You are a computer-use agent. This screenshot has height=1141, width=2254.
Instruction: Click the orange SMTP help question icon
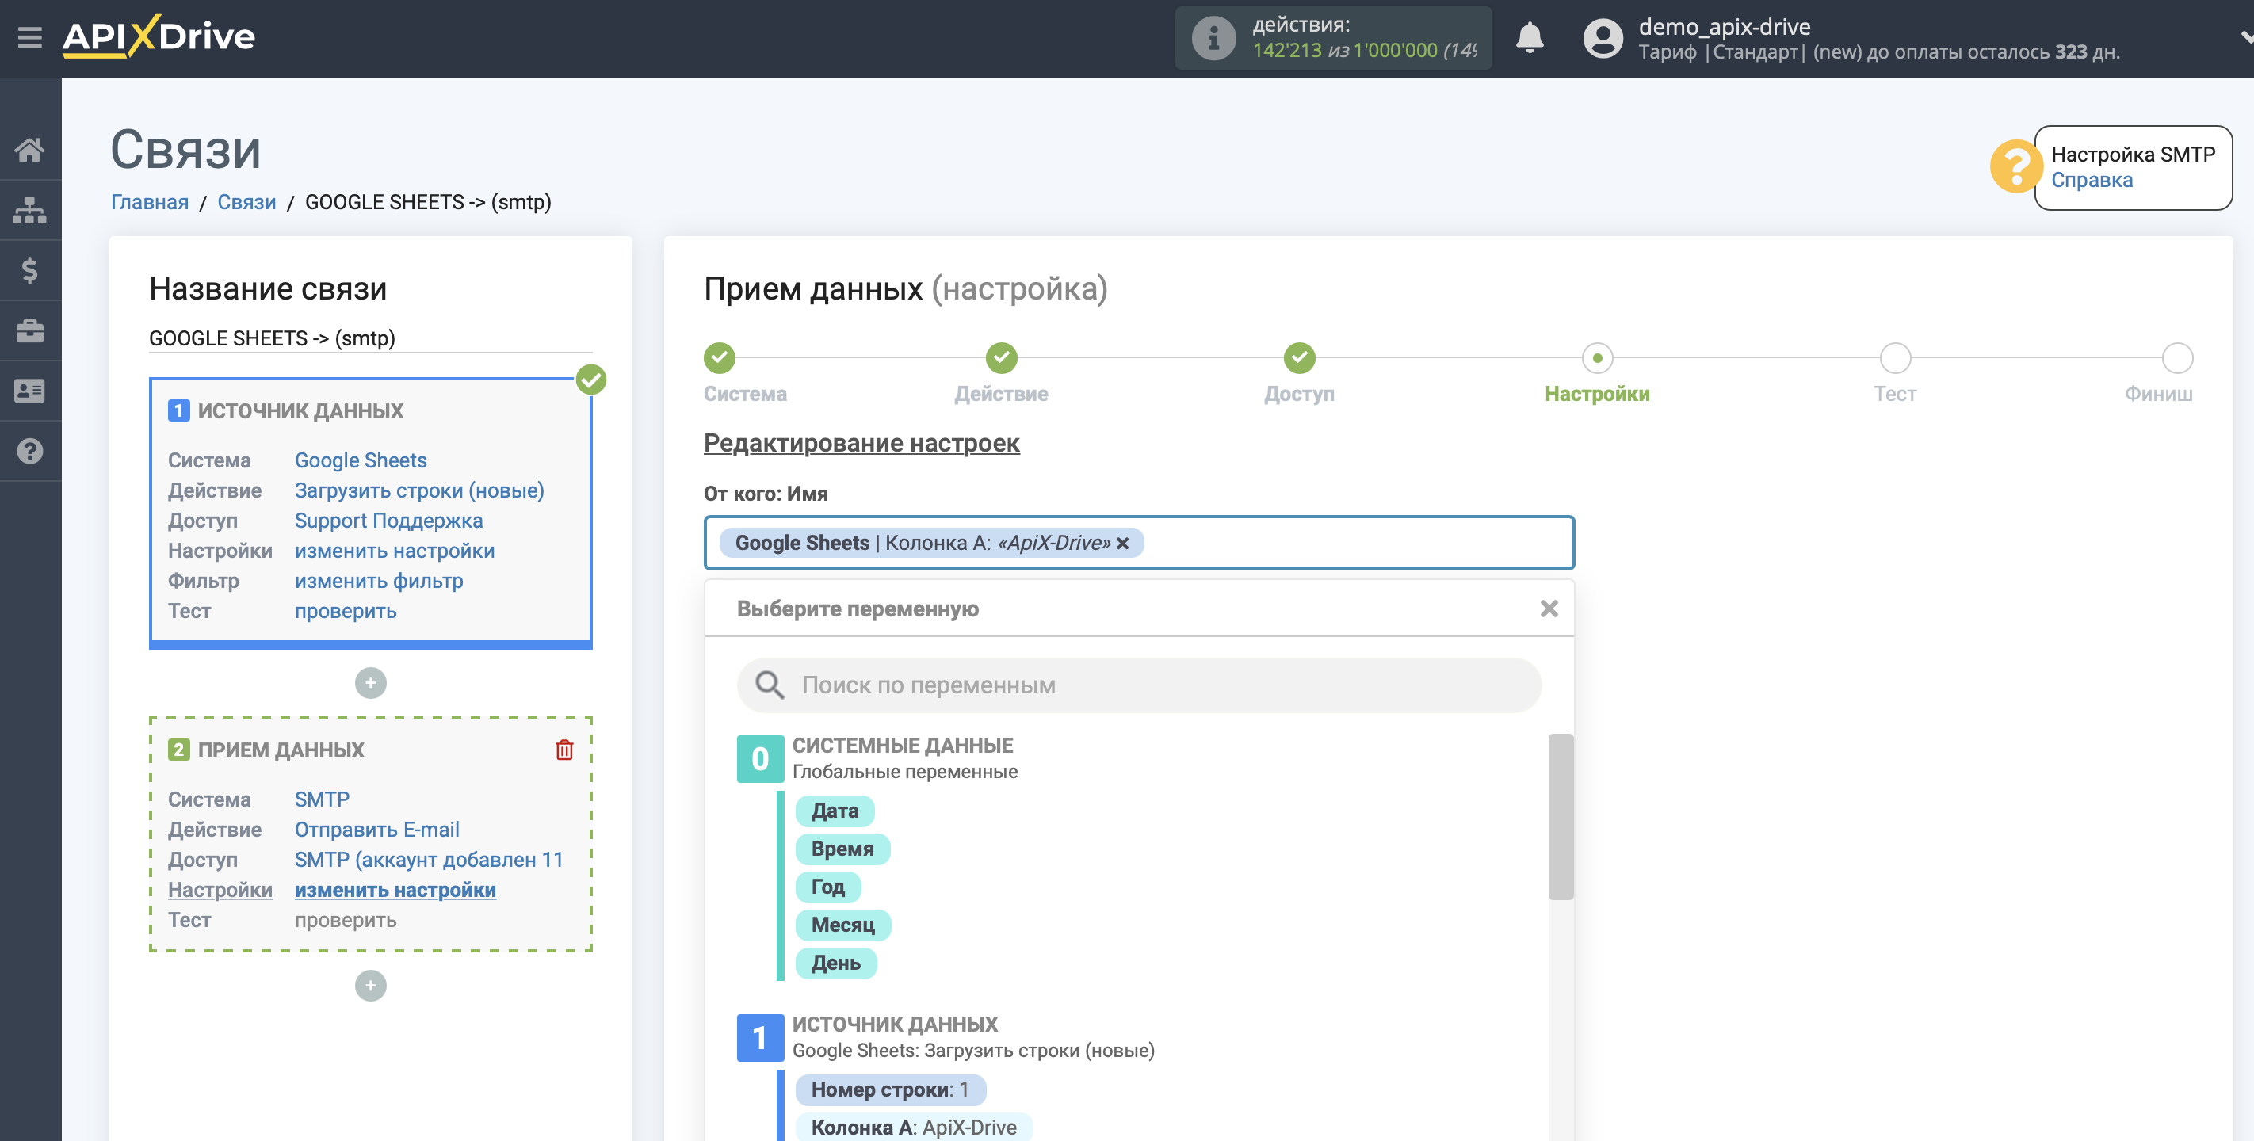pyautogui.click(x=2015, y=166)
